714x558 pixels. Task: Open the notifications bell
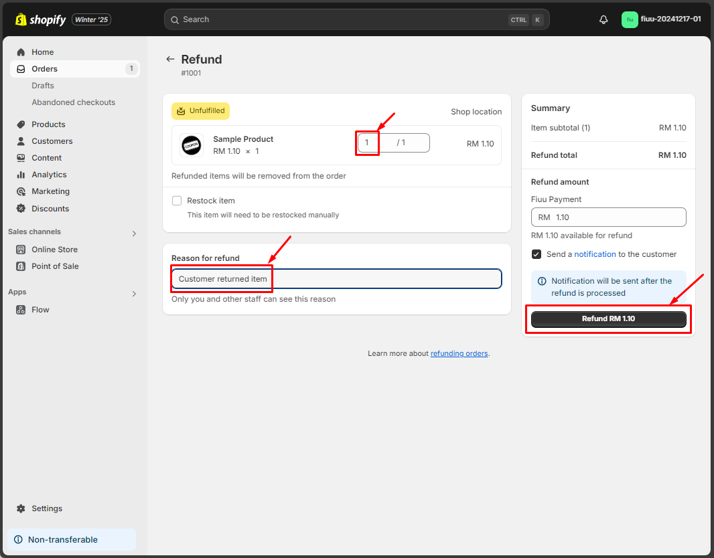coord(603,19)
